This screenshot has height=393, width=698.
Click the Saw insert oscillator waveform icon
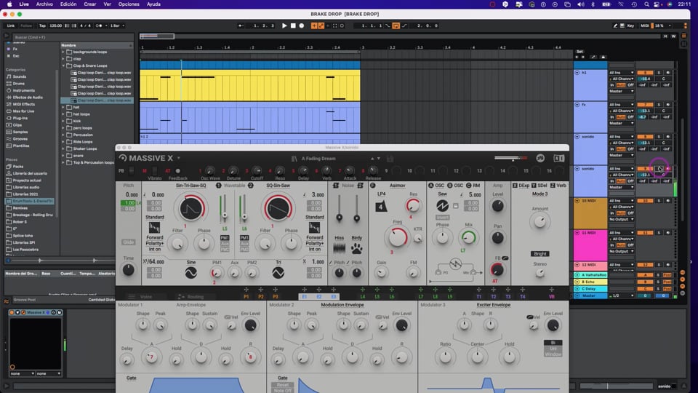tap(442, 205)
